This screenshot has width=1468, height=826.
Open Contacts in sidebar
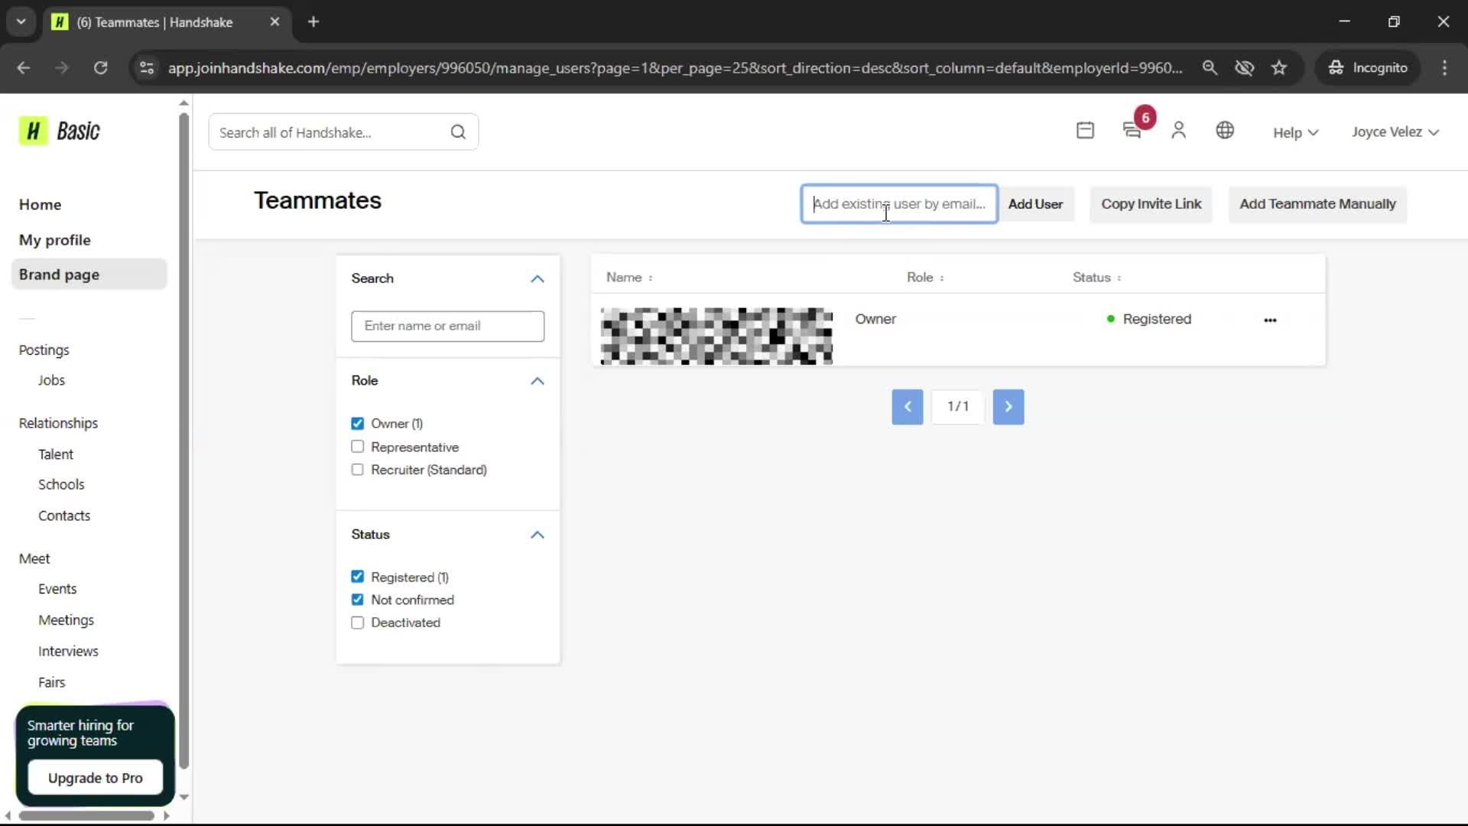coord(64,516)
